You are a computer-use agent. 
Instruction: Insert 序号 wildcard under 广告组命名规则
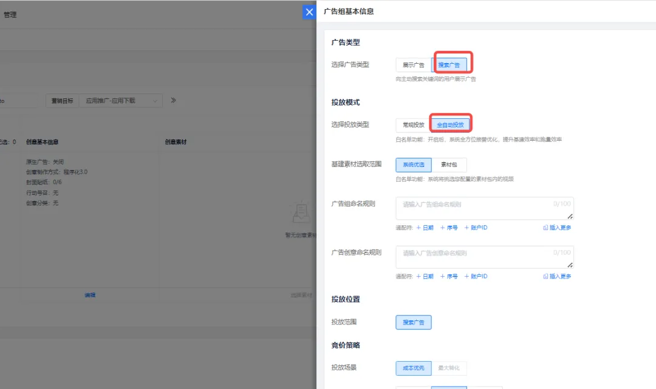pos(449,228)
